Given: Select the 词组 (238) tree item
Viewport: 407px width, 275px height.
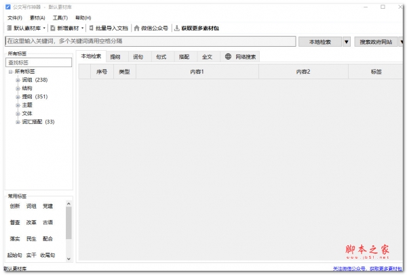Looking at the screenshot, I should pyautogui.click(x=35, y=80).
